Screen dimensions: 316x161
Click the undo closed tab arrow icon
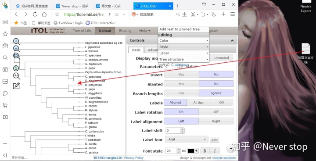pos(203,14)
